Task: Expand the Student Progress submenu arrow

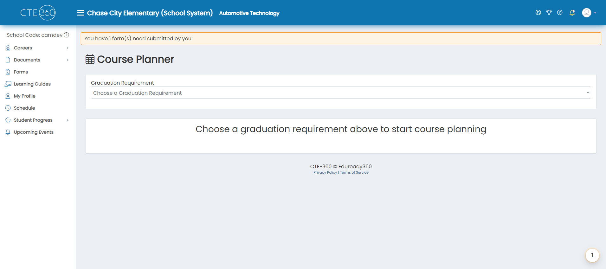Action: (x=68, y=120)
